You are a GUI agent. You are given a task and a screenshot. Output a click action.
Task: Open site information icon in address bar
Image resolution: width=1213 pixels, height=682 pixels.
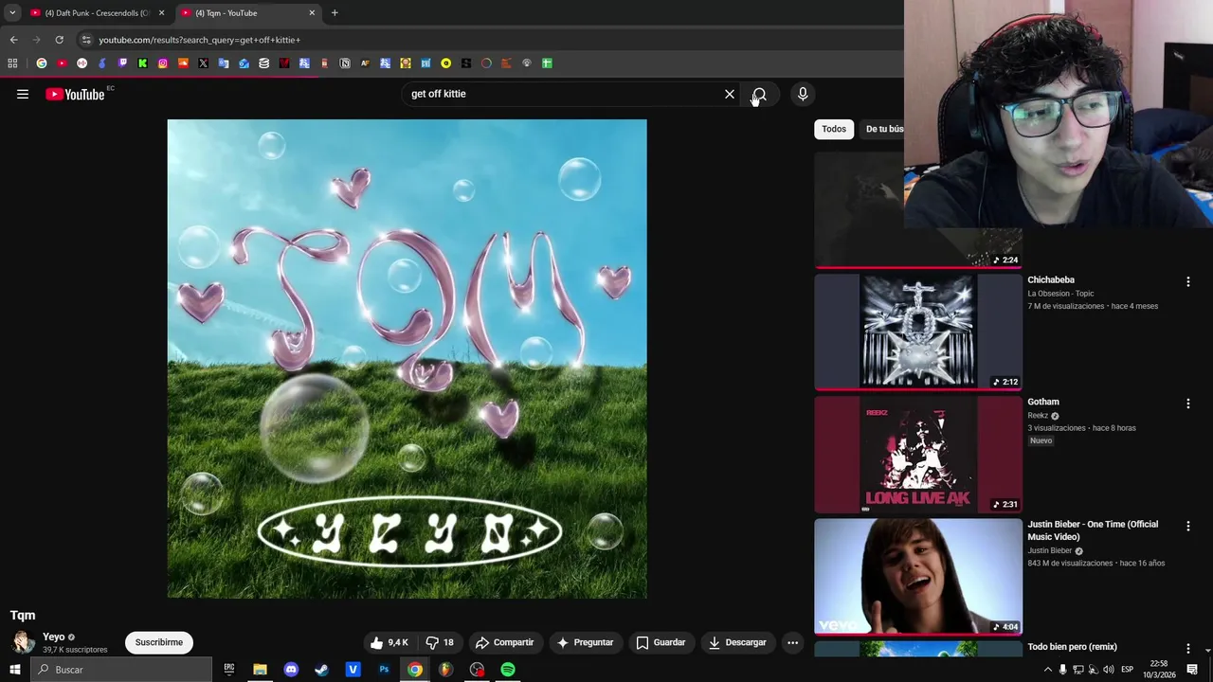85,40
